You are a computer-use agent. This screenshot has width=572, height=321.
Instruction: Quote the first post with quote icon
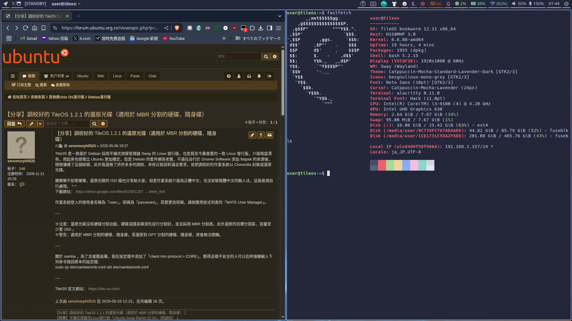tap(270, 135)
